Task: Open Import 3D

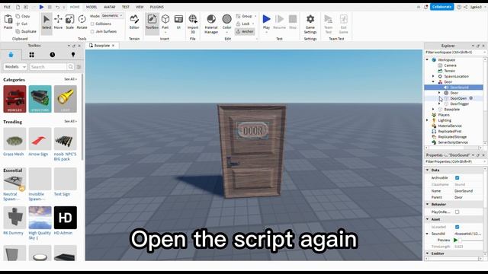Action: click(193, 24)
